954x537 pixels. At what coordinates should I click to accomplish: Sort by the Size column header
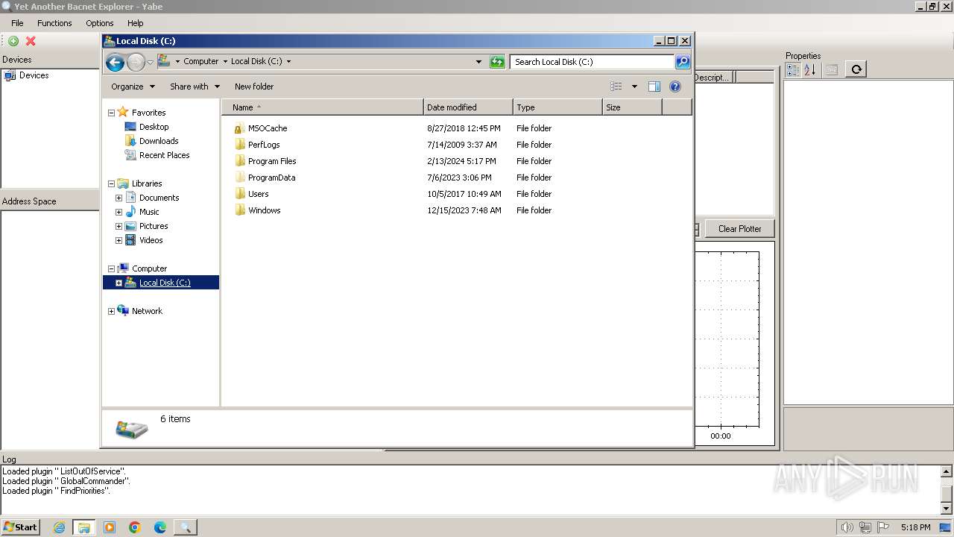pyautogui.click(x=632, y=107)
